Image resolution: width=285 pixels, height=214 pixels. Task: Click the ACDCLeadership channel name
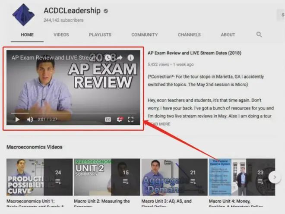click(72, 10)
